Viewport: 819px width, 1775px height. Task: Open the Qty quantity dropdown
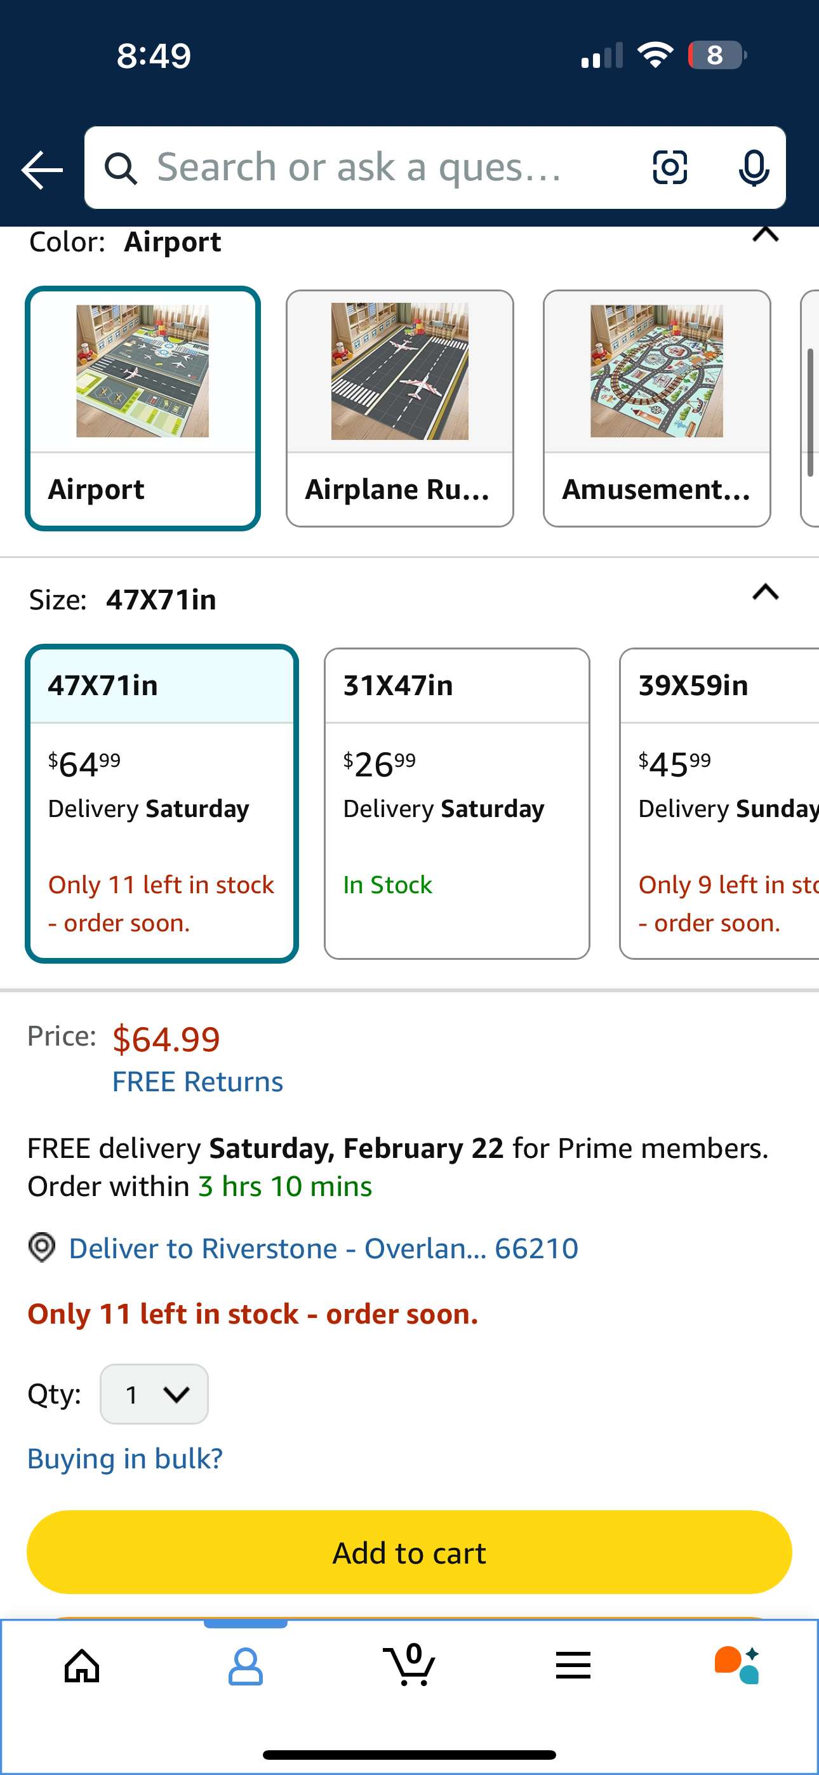(154, 1394)
